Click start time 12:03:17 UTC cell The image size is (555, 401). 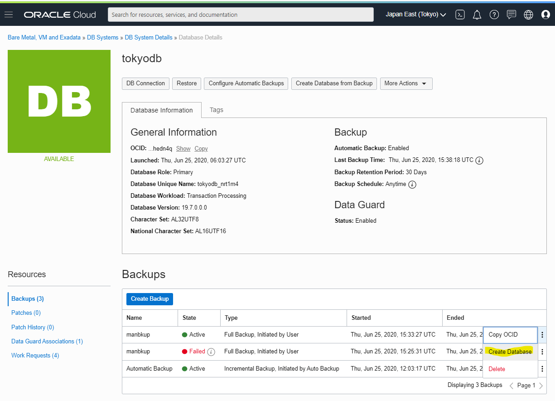click(393, 369)
